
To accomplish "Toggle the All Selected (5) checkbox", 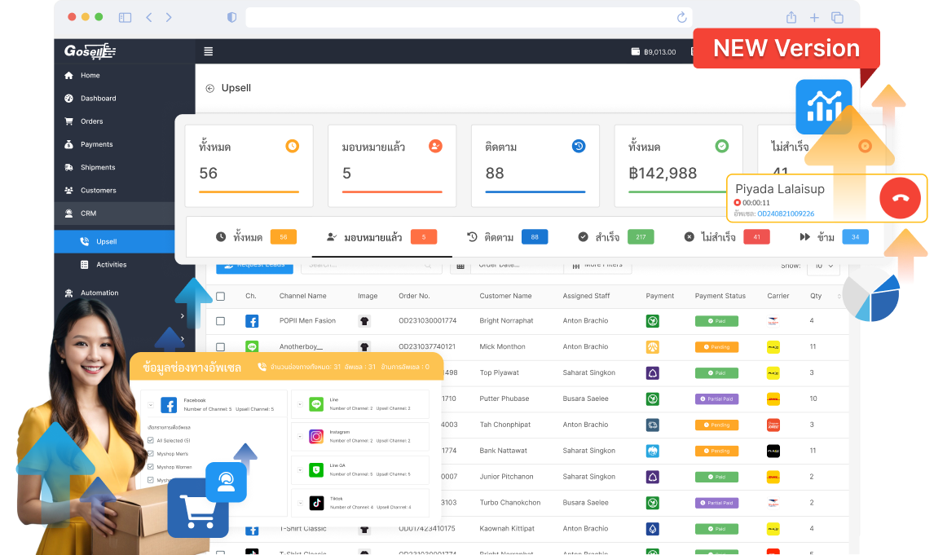I will pyautogui.click(x=151, y=441).
